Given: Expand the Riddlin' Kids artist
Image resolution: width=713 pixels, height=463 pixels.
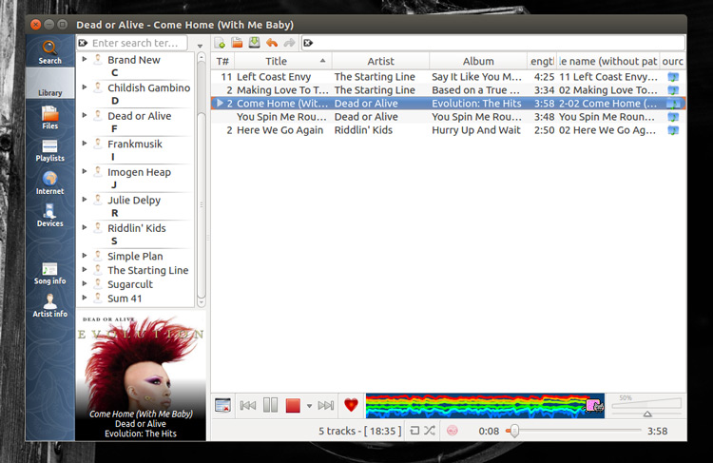Looking at the screenshot, I should click(85, 227).
